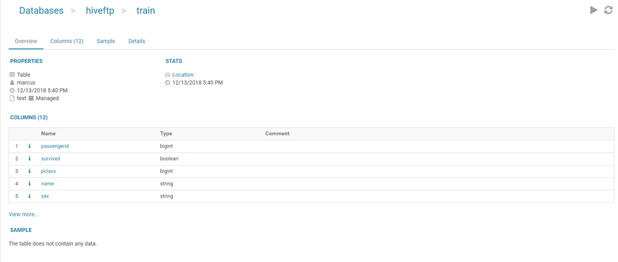The height and width of the screenshot is (262, 618).
Task: Open the pclass column link
Action: click(48, 171)
